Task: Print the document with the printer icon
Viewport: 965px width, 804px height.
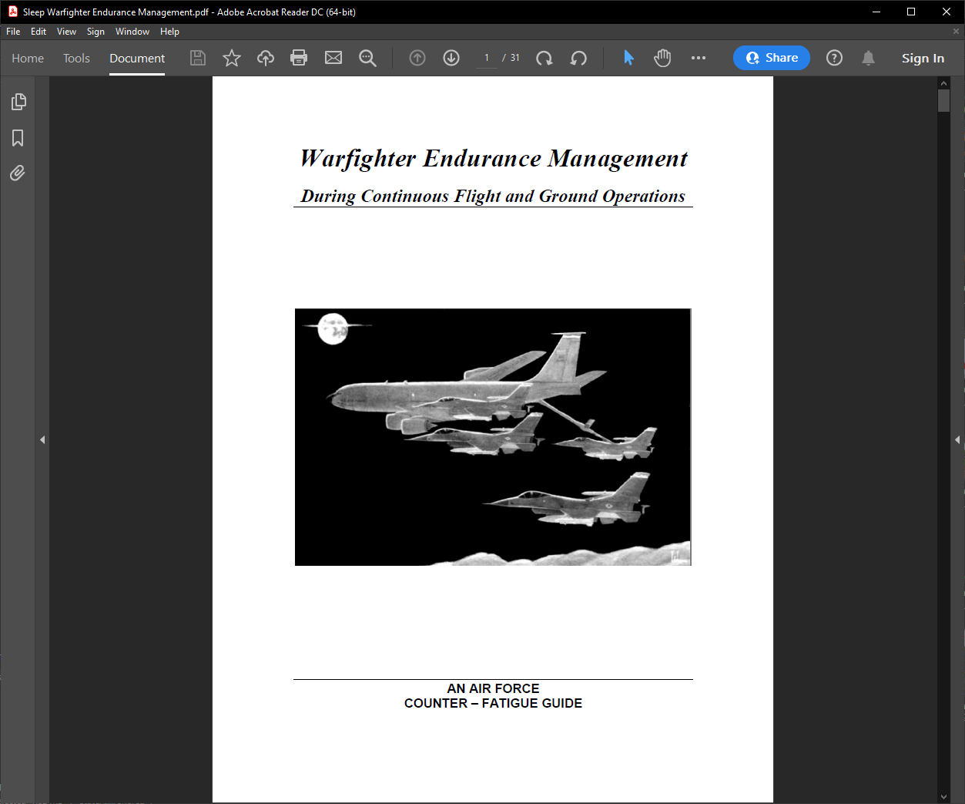Action: coord(299,58)
